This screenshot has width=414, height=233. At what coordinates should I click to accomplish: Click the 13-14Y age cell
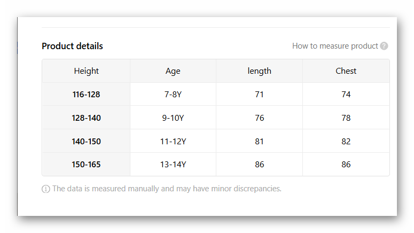pos(173,165)
